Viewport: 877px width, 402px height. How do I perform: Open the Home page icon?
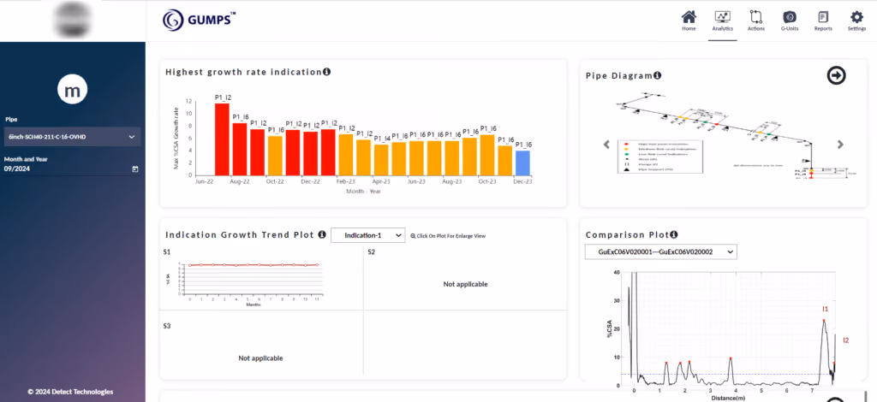[x=689, y=21]
